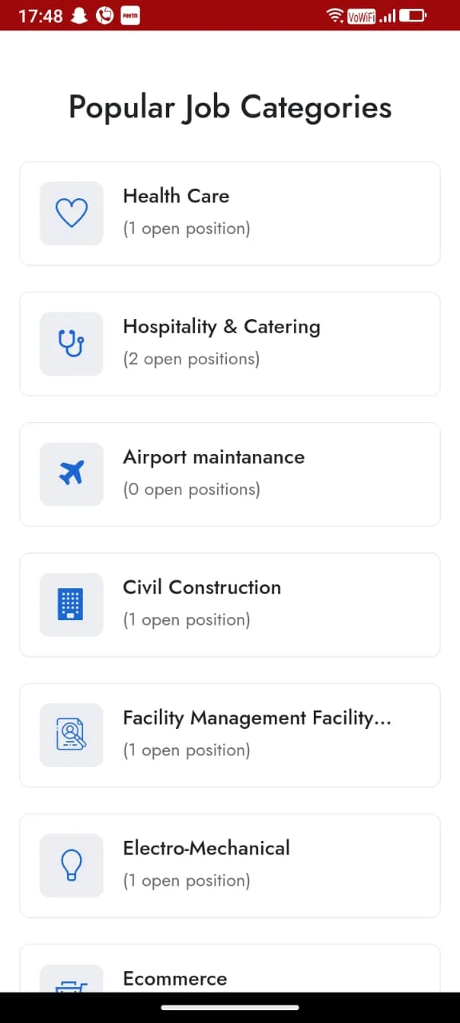Screen dimensions: 460x1023
Task: Tap "(2 open positions)" under Hospitality & Catering
Action: coord(192,359)
